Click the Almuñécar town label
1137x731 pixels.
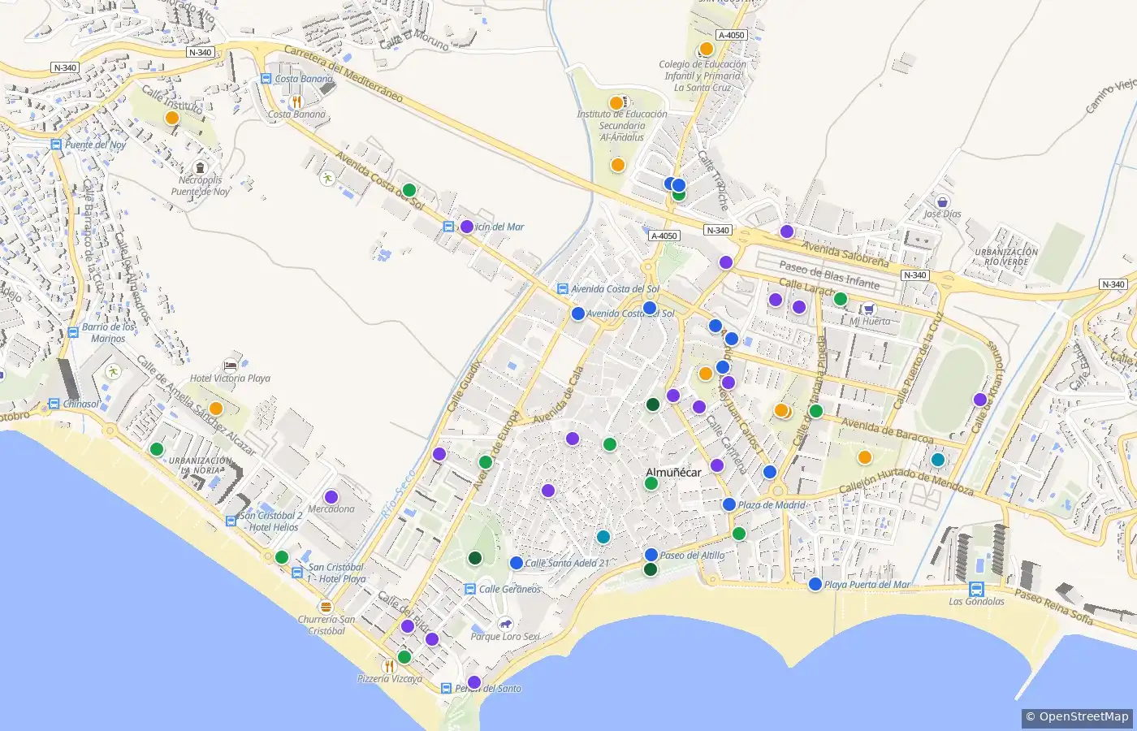673,472
